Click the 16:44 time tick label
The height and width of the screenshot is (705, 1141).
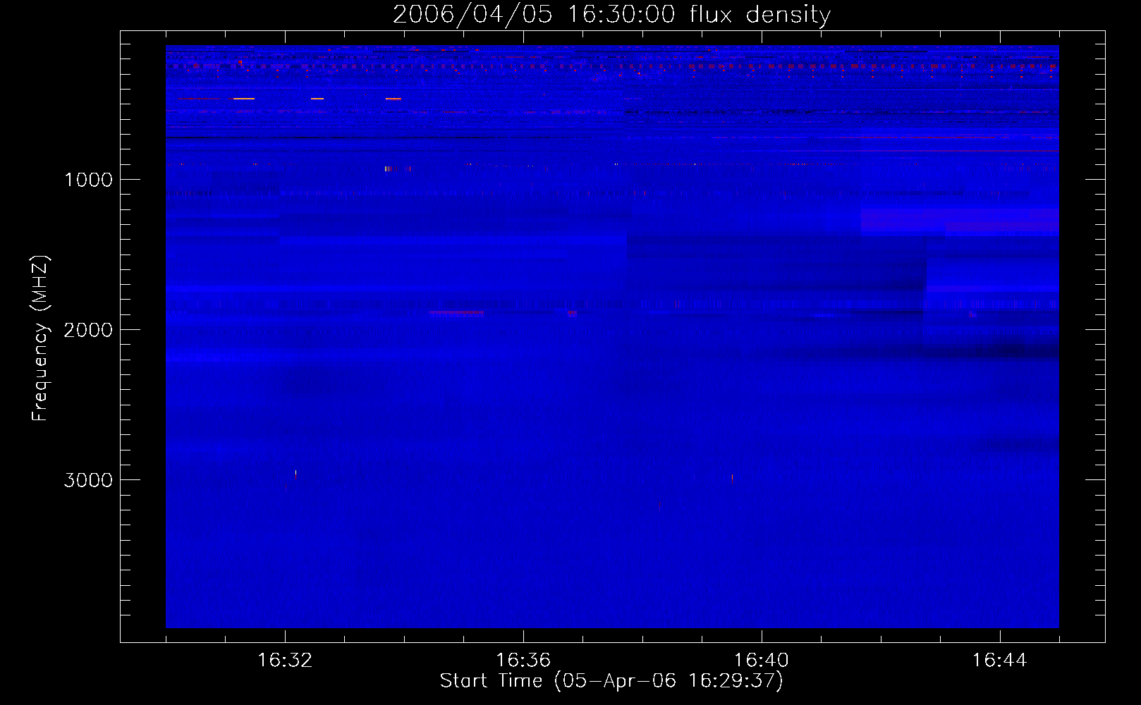(1000, 661)
